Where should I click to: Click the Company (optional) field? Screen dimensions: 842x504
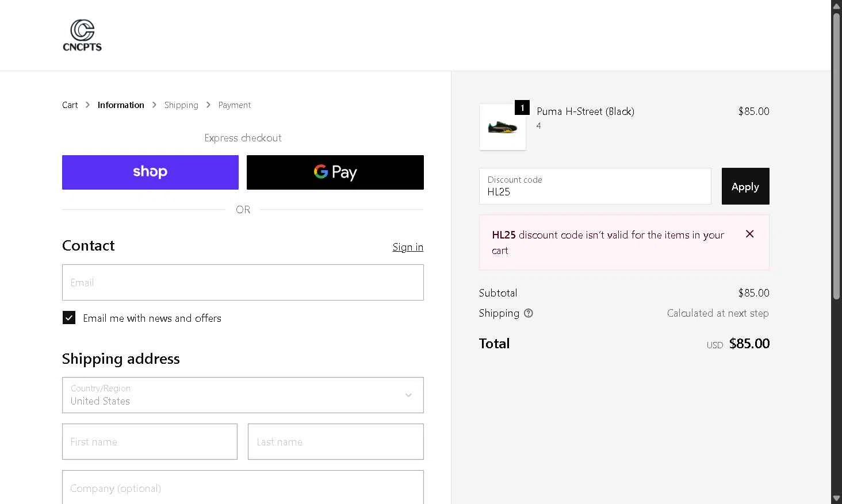coord(243,487)
